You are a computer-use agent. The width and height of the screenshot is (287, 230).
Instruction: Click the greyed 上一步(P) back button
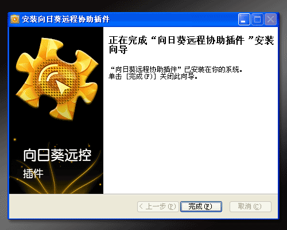[158, 206]
